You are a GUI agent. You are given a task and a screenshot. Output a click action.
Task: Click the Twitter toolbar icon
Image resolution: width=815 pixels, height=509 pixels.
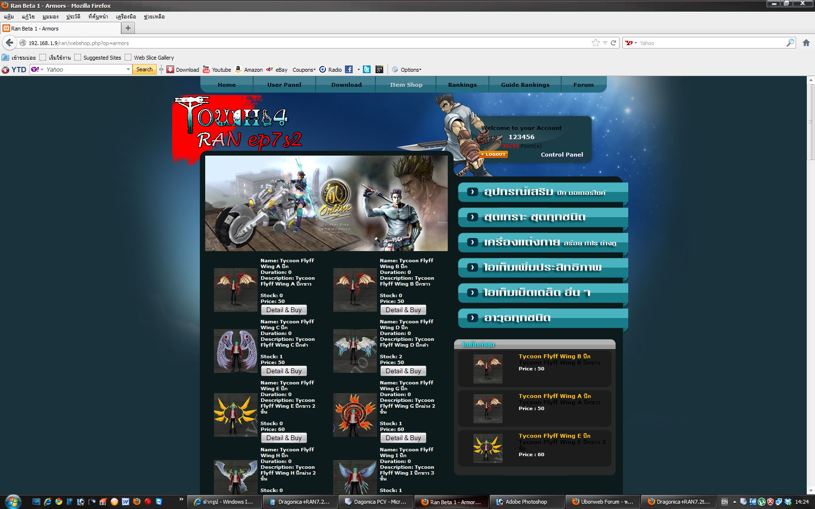click(x=367, y=70)
